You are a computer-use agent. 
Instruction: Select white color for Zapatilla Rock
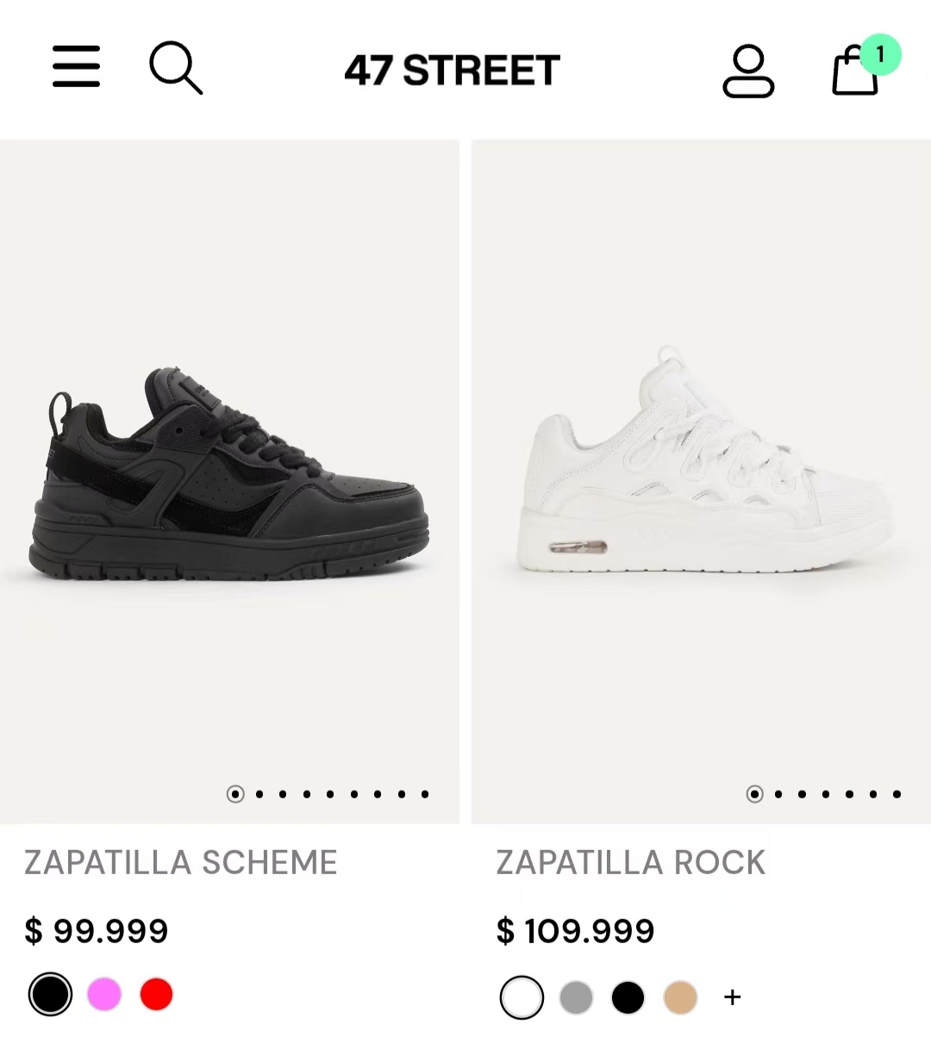click(522, 998)
